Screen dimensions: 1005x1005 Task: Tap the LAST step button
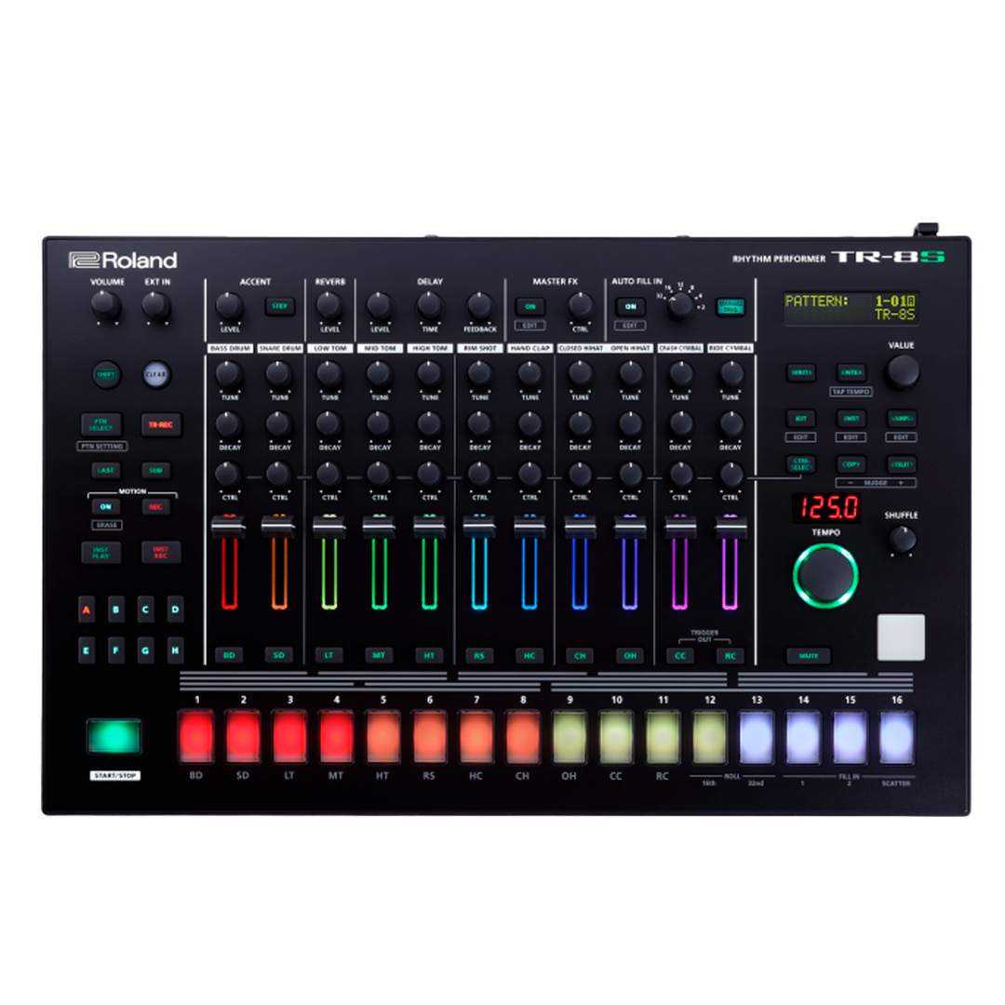click(105, 471)
